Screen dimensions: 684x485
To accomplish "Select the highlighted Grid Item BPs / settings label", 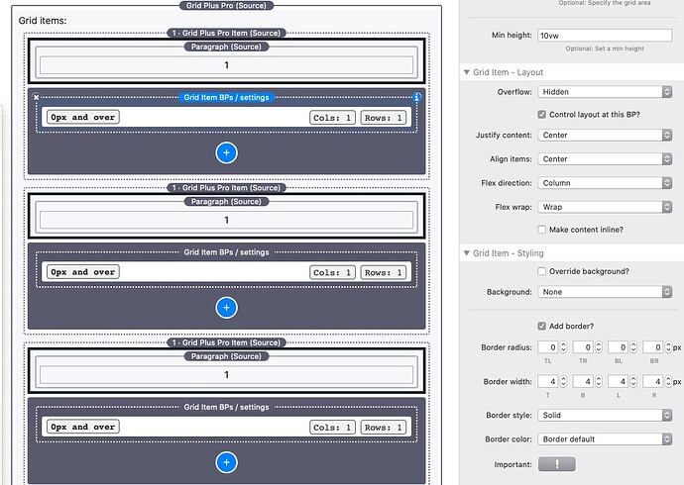I will [226, 97].
